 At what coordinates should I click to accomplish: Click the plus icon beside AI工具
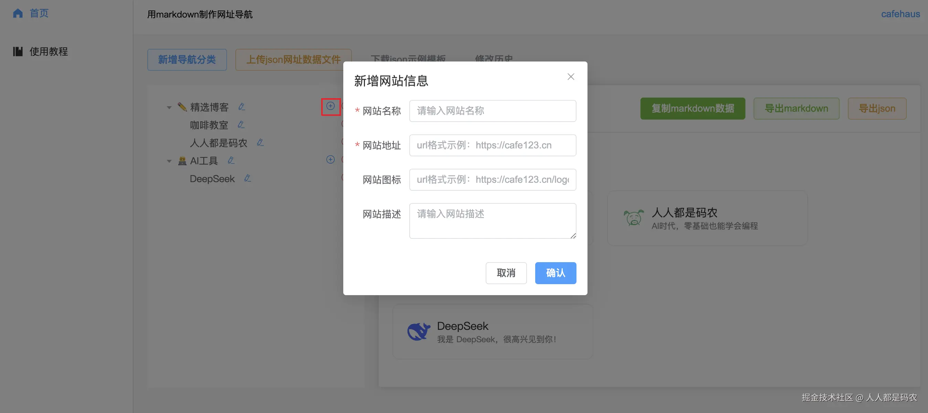330,160
